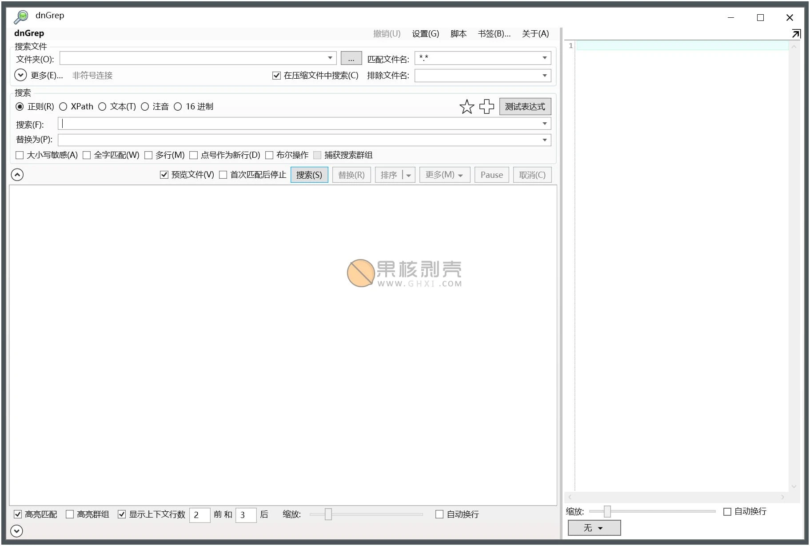The image size is (810, 546).
Task: Open the 匹配文件名 dropdown list
Action: (544, 58)
